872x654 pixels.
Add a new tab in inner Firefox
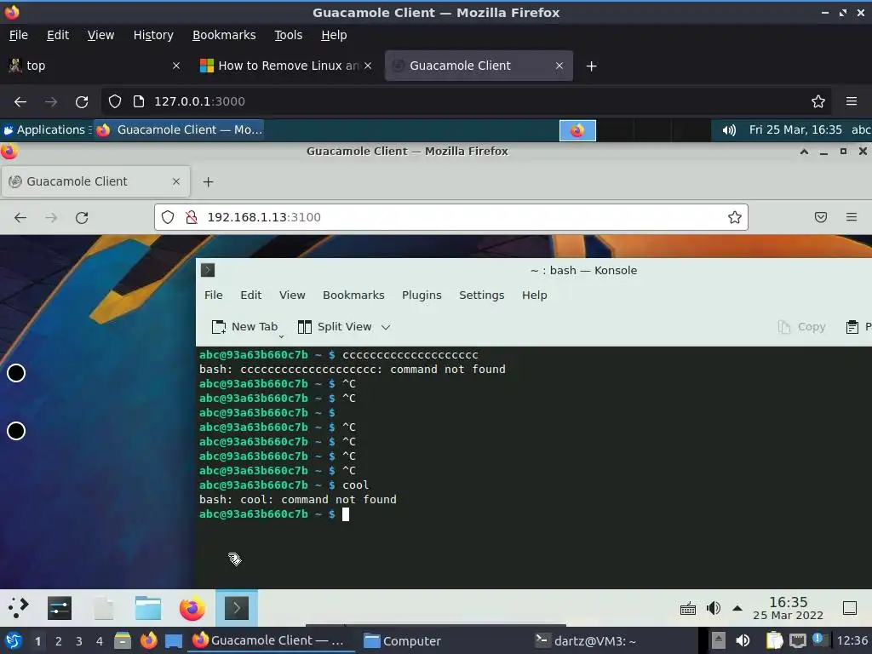tap(208, 182)
